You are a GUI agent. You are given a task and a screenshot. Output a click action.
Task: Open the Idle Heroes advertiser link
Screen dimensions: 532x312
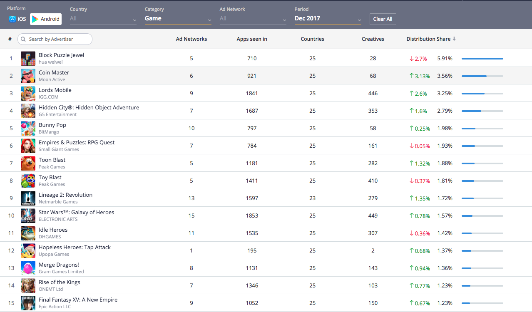coord(53,230)
